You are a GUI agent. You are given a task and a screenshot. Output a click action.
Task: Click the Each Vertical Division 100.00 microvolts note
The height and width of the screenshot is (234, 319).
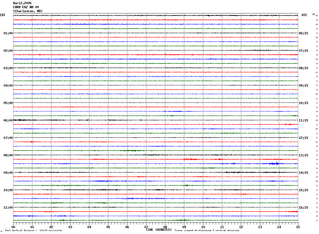[x=34, y=231]
